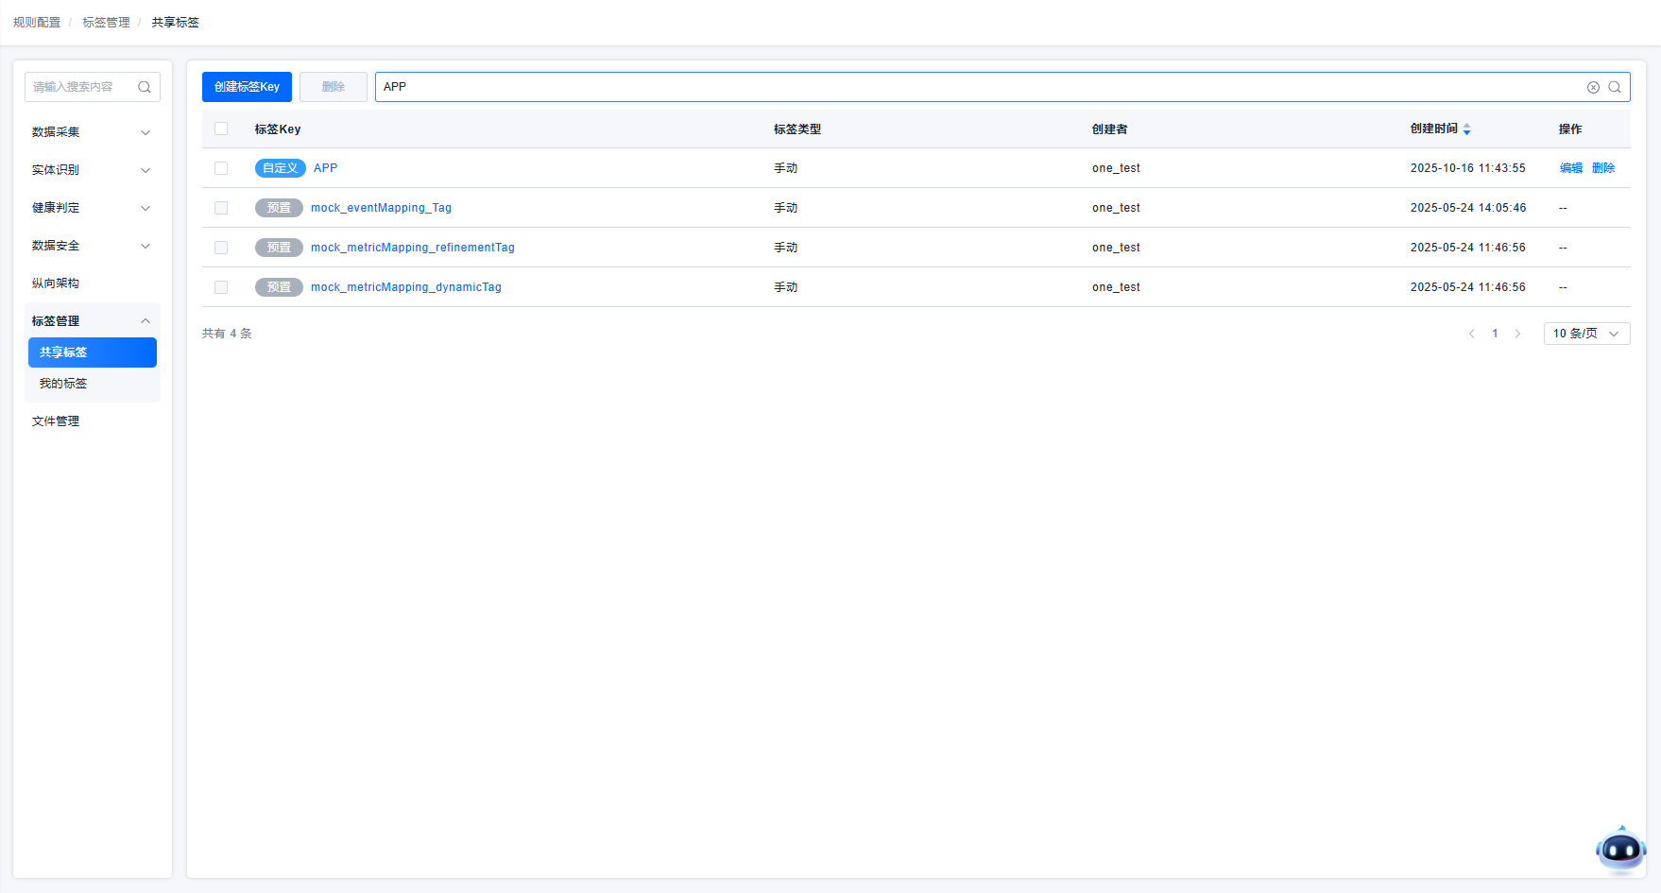The height and width of the screenshot is (893, 1661).
Task: Check the mock_metricMapping_dynamicTag row checkbox
Action: coord(221,287)
